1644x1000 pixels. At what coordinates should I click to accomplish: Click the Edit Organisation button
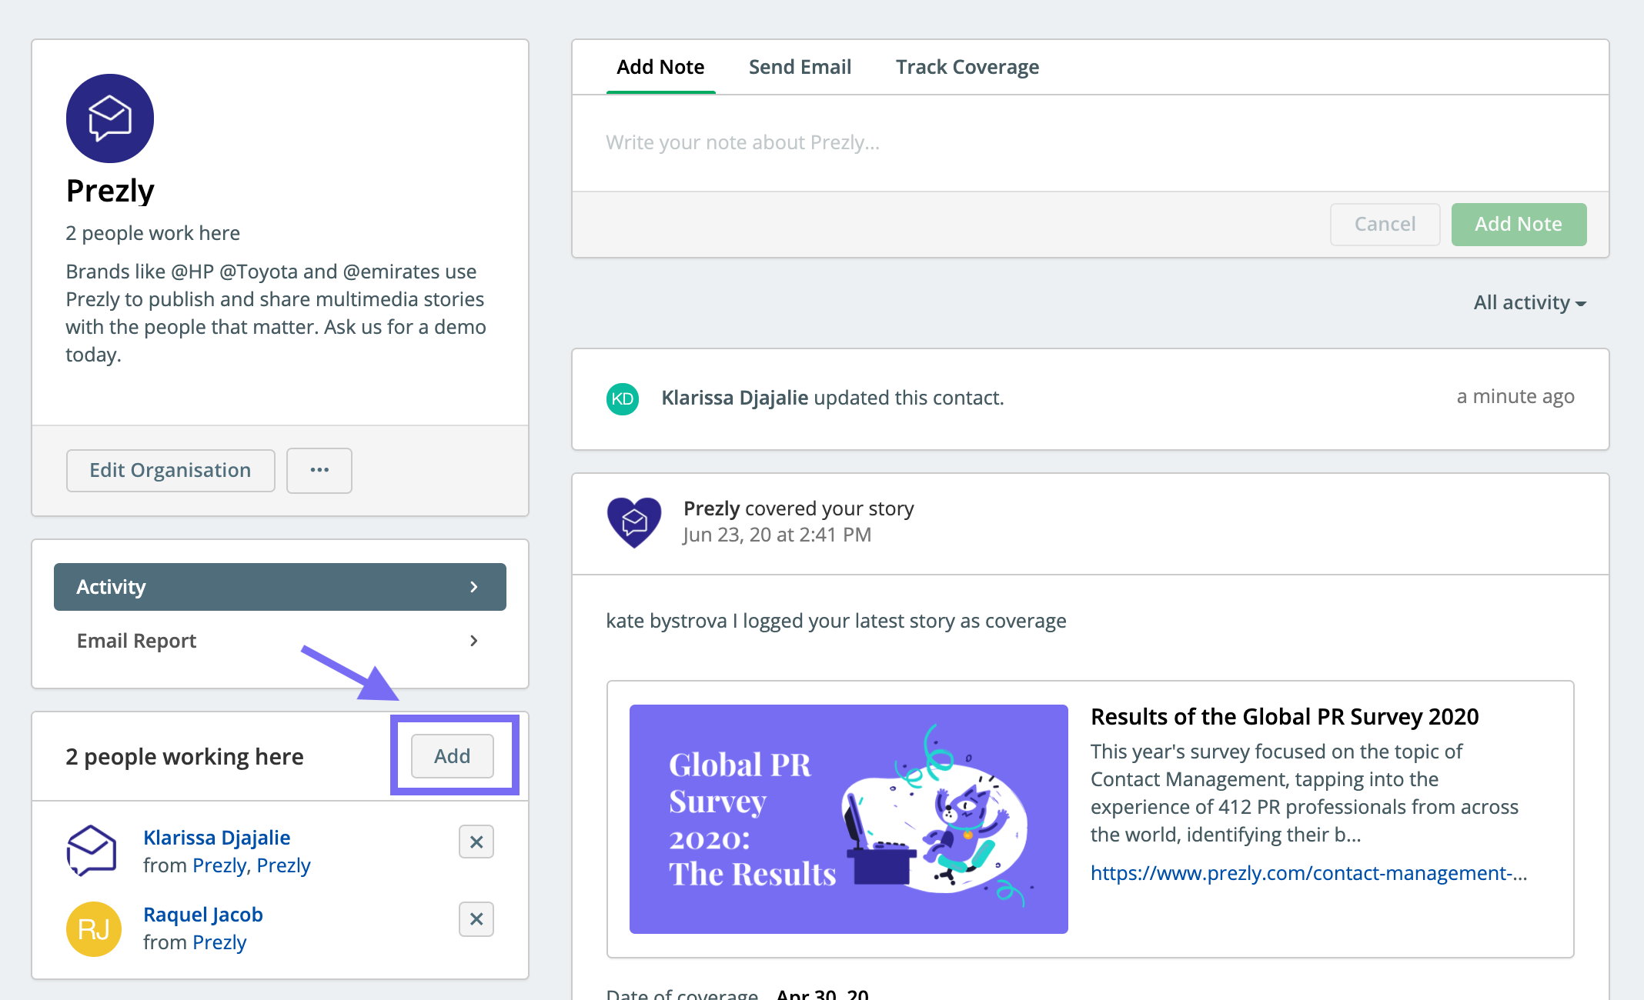coord(170,470)
